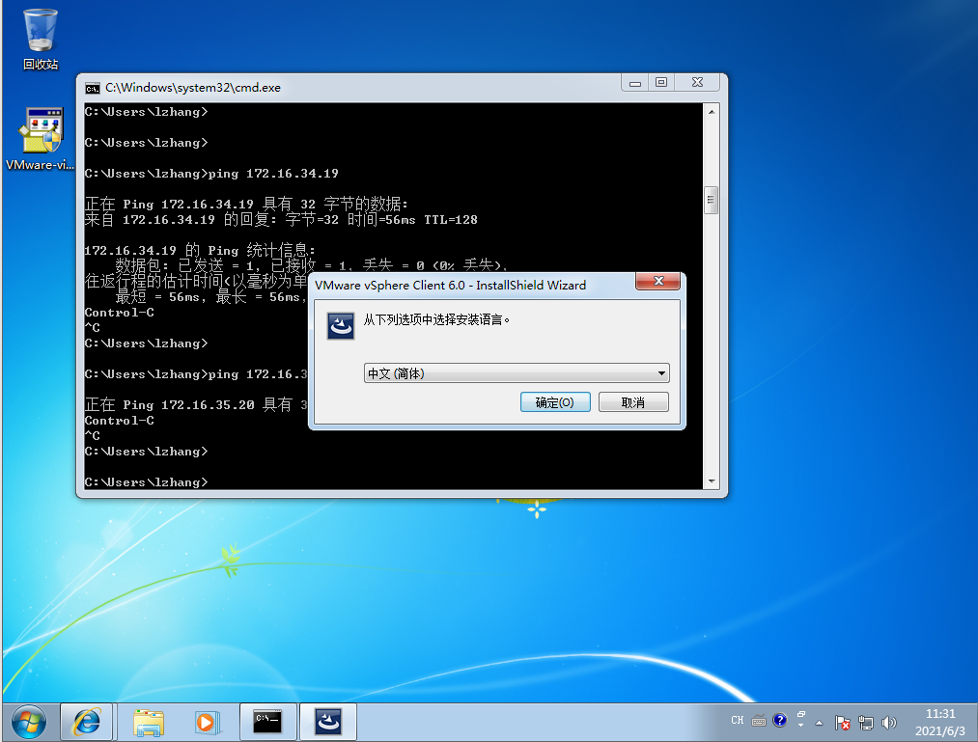The image size is (978, 742).
Task: Click the 'ping 172.16.34.19' command line
Action: [x=211, y=174]
